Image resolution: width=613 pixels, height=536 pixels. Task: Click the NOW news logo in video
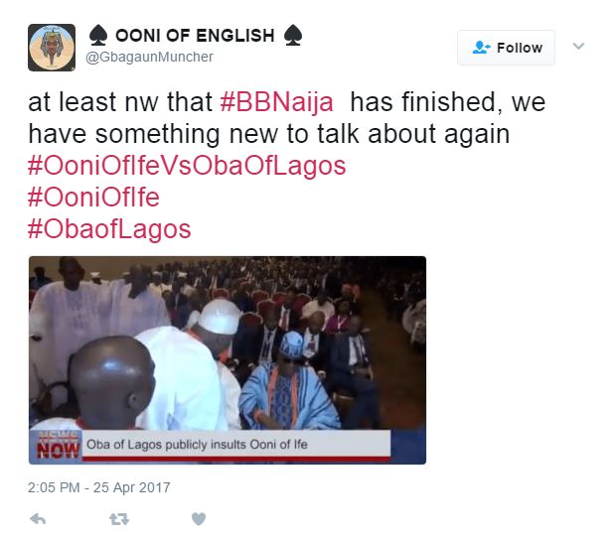point(57,448)
